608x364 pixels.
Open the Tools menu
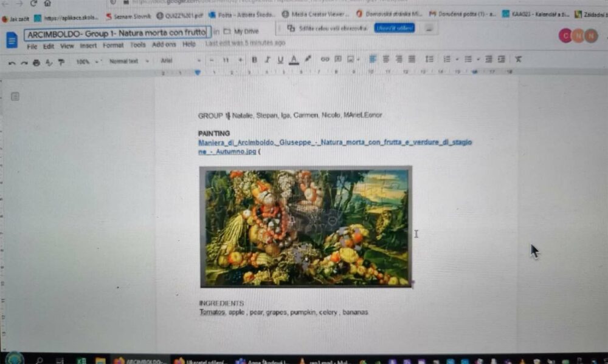coord(137,45)
